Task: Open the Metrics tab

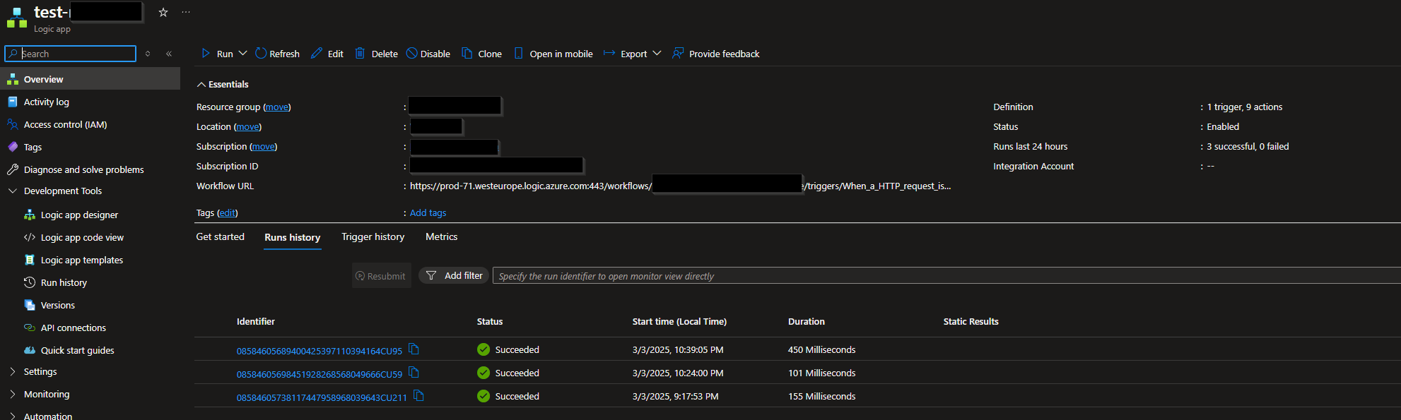Action: click(x=442, y=236)
